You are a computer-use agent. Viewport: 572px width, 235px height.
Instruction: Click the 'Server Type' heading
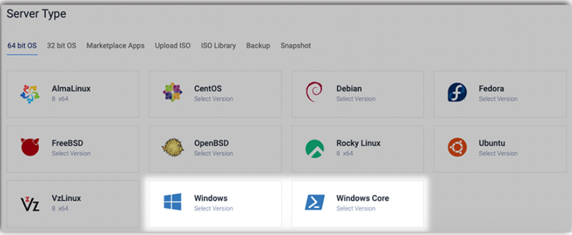(x=36, y=14)
